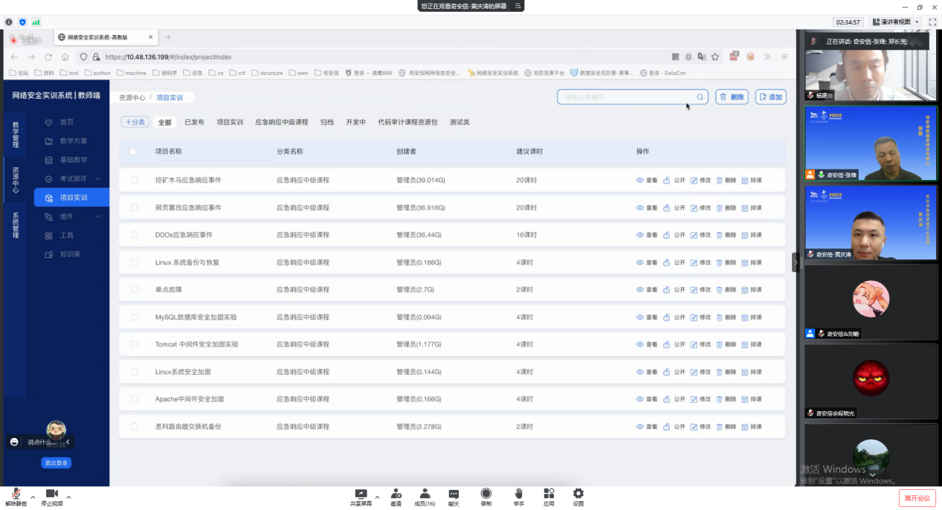Unmute microphone via 解除静音 toggle

(x=15, y=493)
